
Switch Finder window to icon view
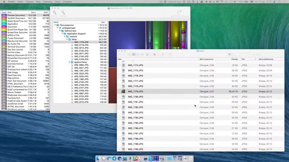[x=130, y=54]
